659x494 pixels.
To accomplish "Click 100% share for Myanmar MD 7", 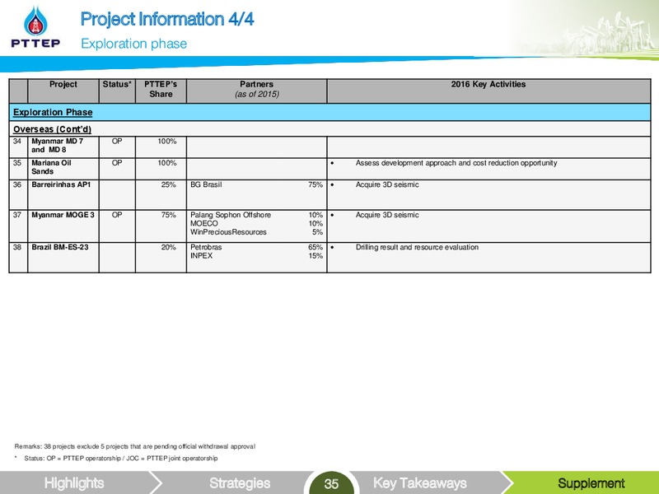I will coord(167,141).
